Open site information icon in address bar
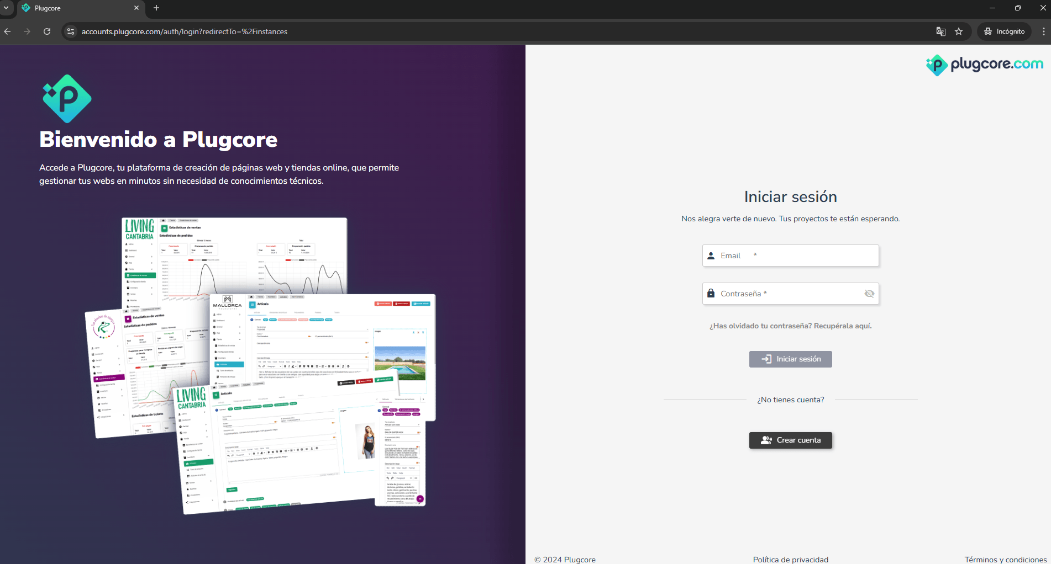This screenshot has width=1051, height=564. tap(71, 31)
